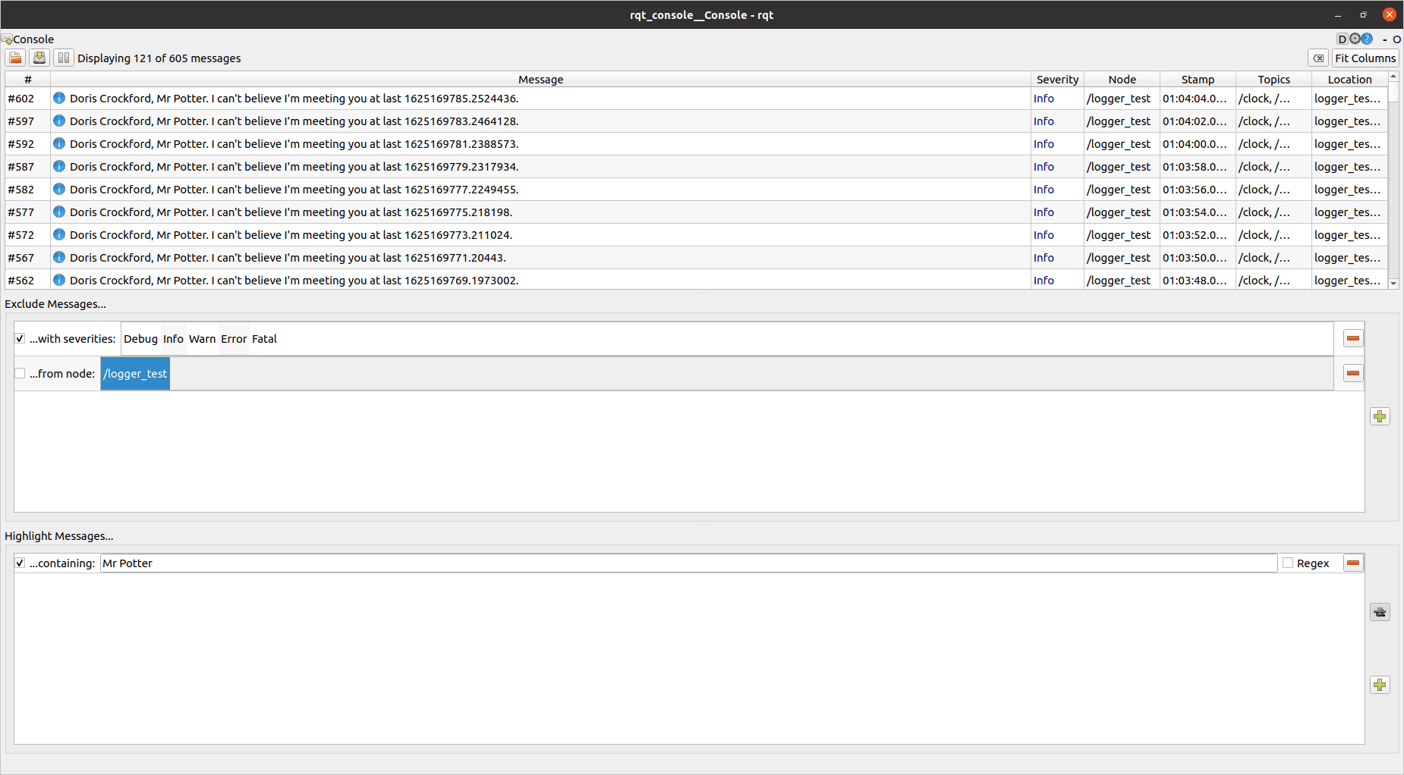Viewport: 1404px width, 775px height.
Task: Add a new highlight filter with plus icon
Action: point(1380,685)
